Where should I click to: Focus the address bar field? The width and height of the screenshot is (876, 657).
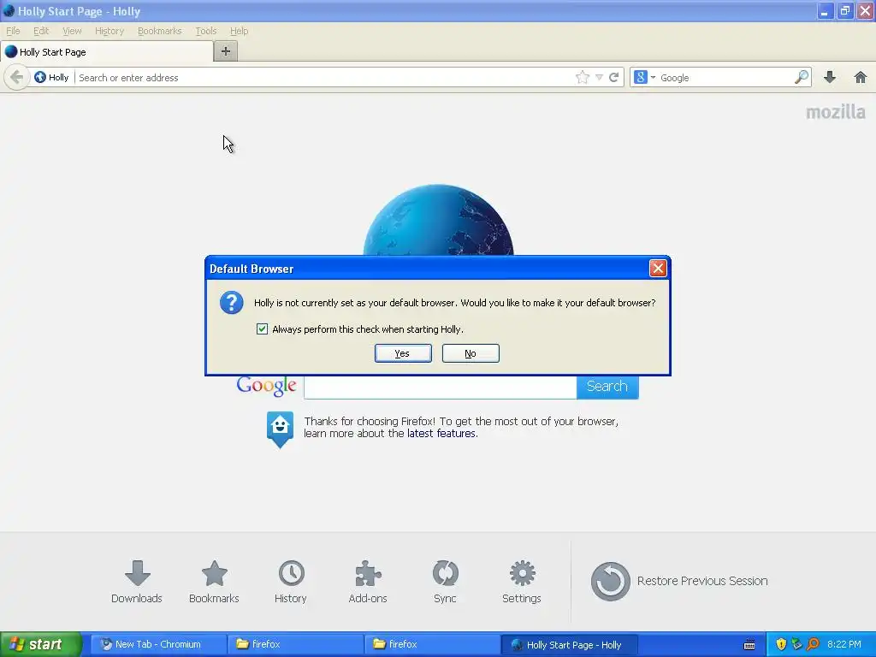tap(324, 78)
